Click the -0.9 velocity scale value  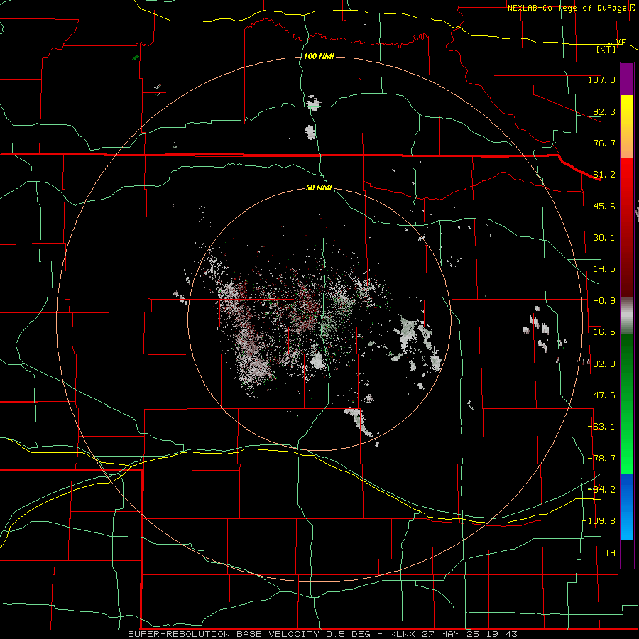click(604, 301)
